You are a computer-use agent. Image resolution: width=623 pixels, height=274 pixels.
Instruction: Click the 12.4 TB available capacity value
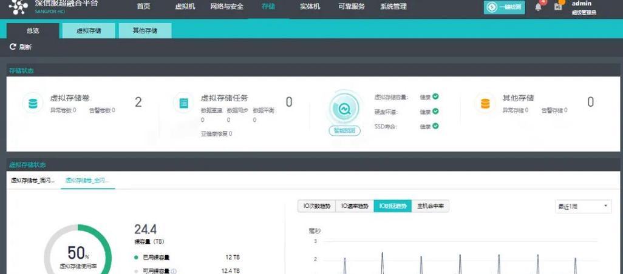[x=231, y=271]
